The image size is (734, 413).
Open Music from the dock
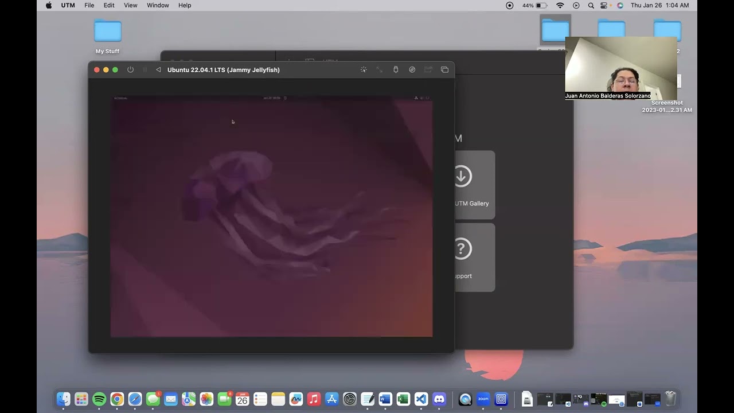314,399
